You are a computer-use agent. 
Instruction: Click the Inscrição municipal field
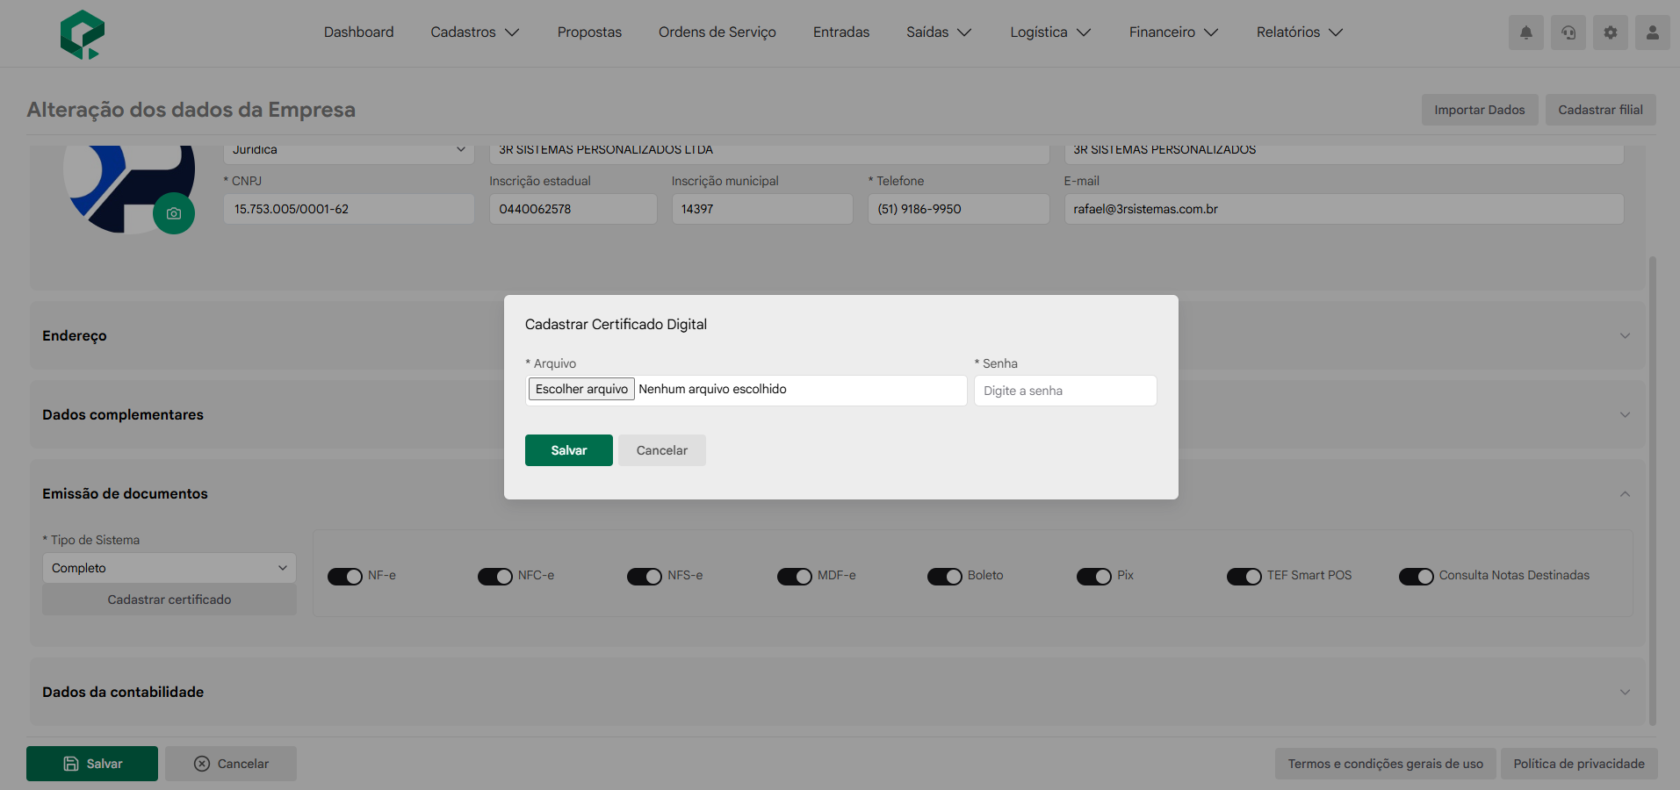[x=762, y=209]
